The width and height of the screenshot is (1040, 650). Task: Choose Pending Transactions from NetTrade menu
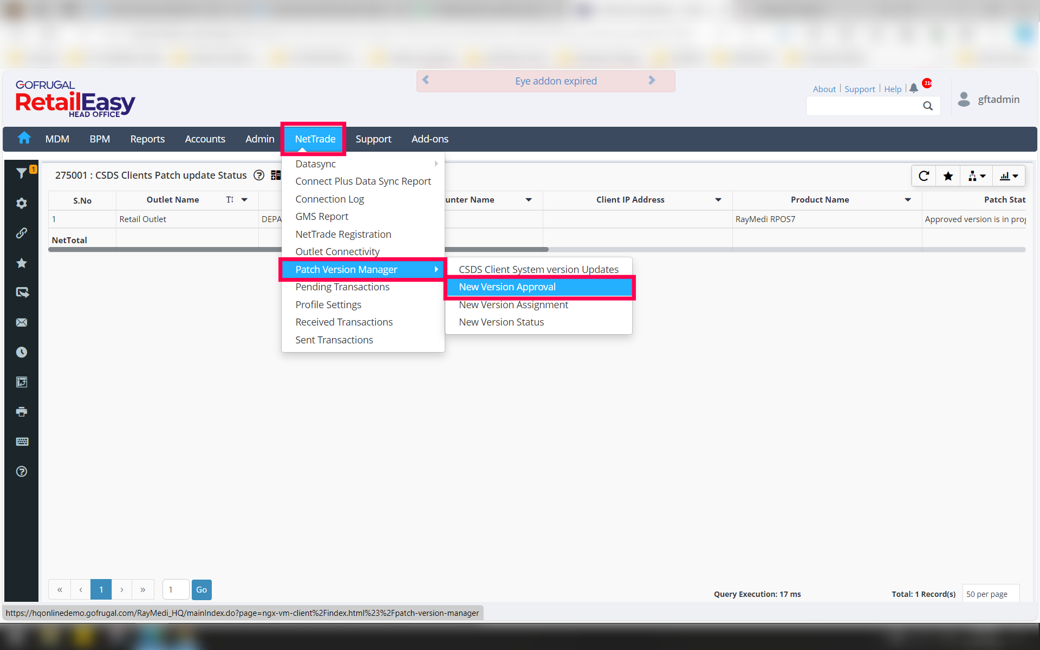coord(342,287)
